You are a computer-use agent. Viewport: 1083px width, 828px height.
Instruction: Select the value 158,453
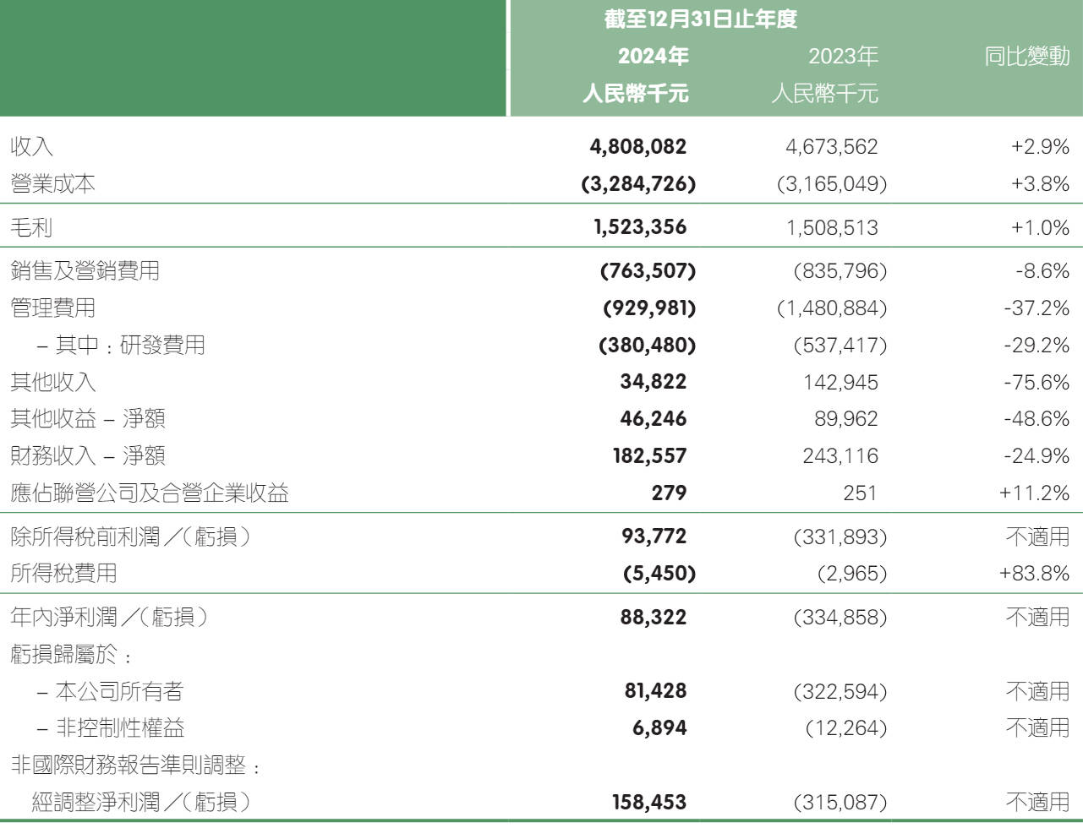649,802
